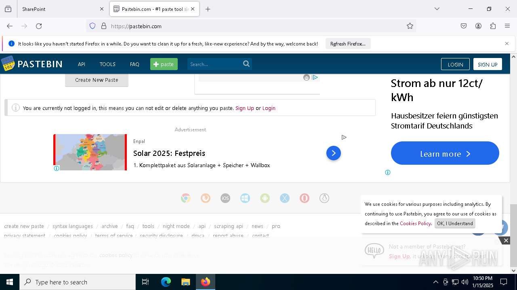Screen dimensions: 517x290
Task: Bookmark this page with the star icon
Action: [410, 26]
